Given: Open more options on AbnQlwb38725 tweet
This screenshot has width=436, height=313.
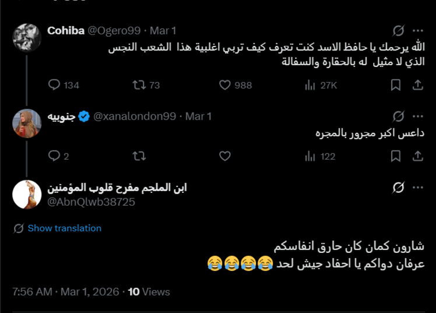Looking at the screenshot, I should 417,188.
